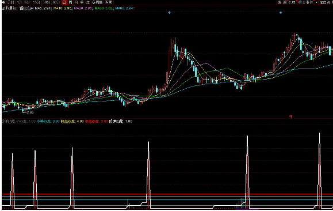Select the 1分 one-minute period tab
This screenshot has height=211, width=333.
click(20, 2)
